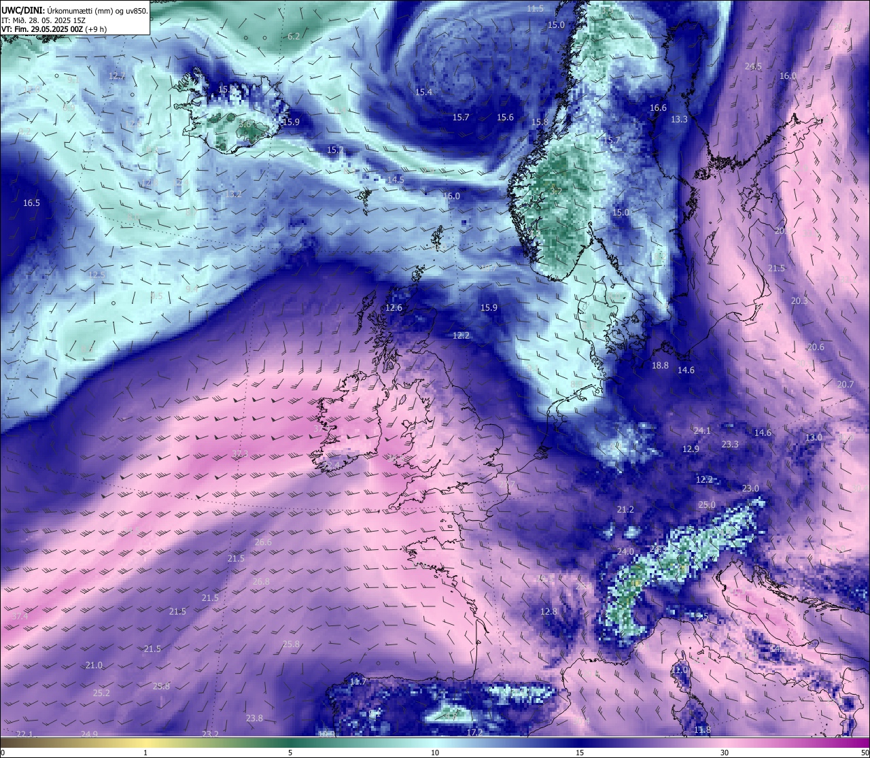Click the 11.0 value near Corsica
This screenshot has height=758, width=870.
pos(679,670)
